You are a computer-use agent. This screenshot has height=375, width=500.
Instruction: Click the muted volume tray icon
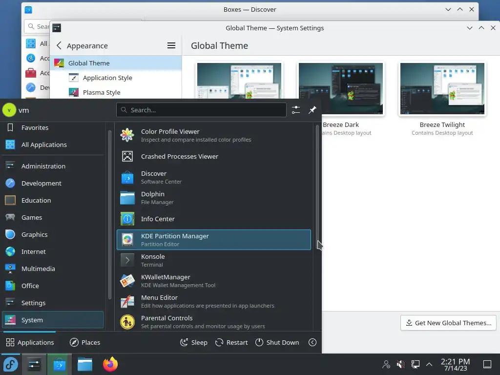click(x=401, y=364)
